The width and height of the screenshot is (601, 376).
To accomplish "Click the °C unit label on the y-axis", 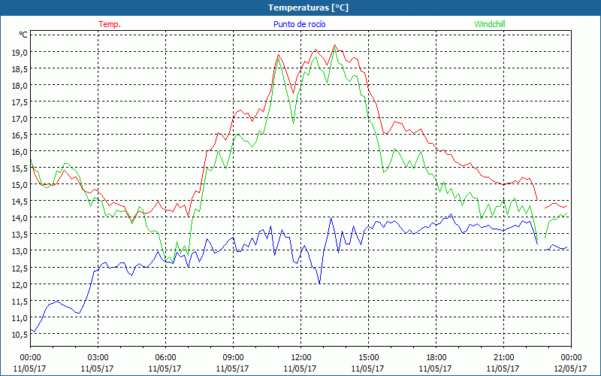I will point(23,35).
